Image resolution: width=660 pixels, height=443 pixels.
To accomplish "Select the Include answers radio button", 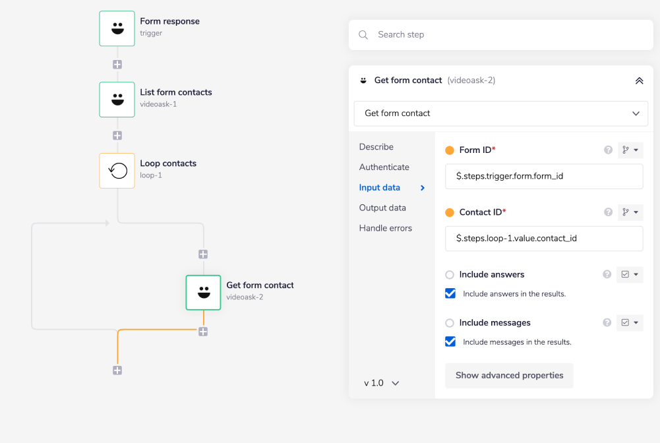I will (x=450, y=275).
